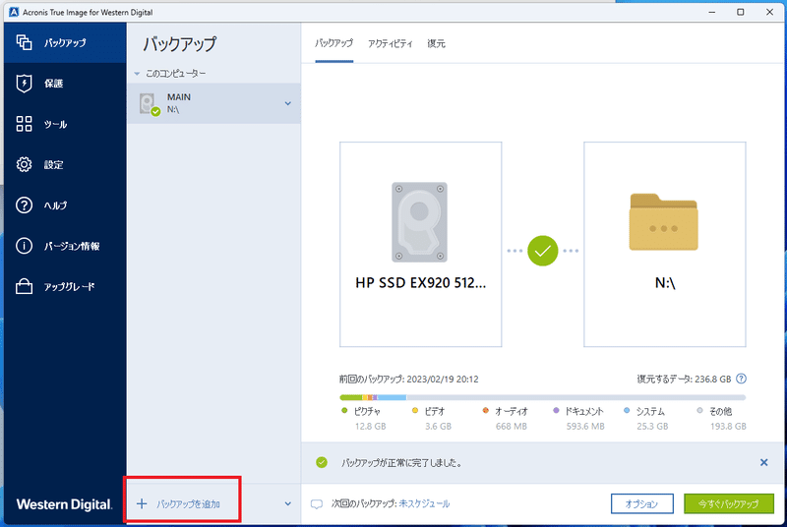787x527 pixels.
Task: Click the Acronis app icon in title bar
Action: (14, 12)
